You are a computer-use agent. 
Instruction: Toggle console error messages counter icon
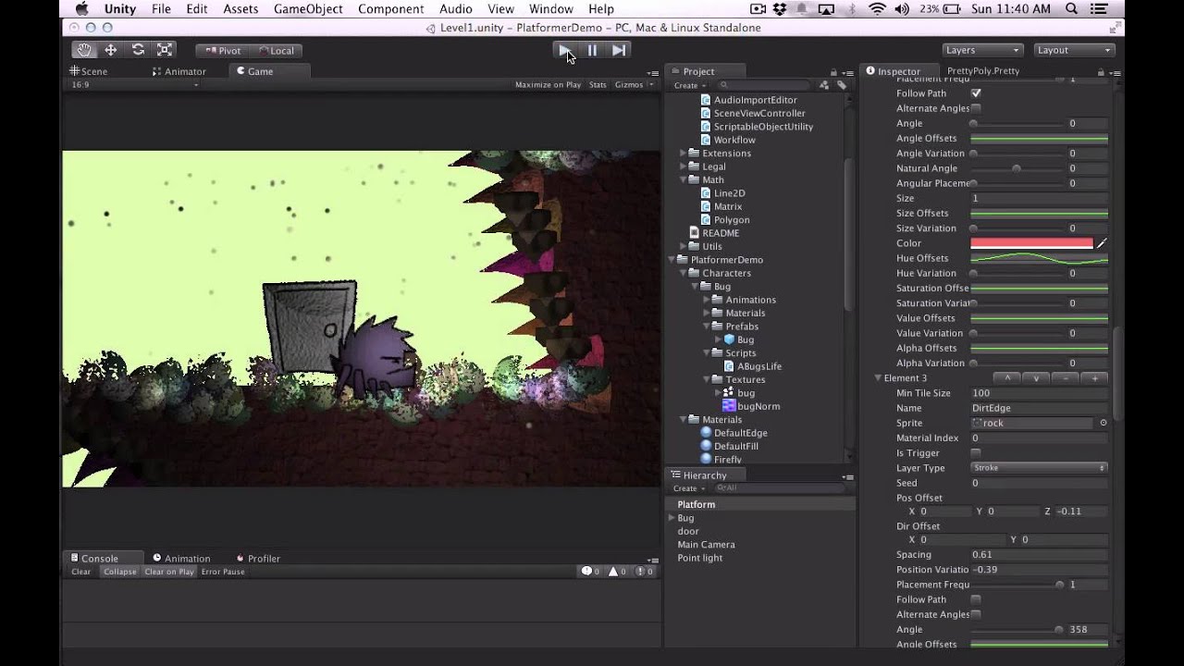[x=645, y=572]
